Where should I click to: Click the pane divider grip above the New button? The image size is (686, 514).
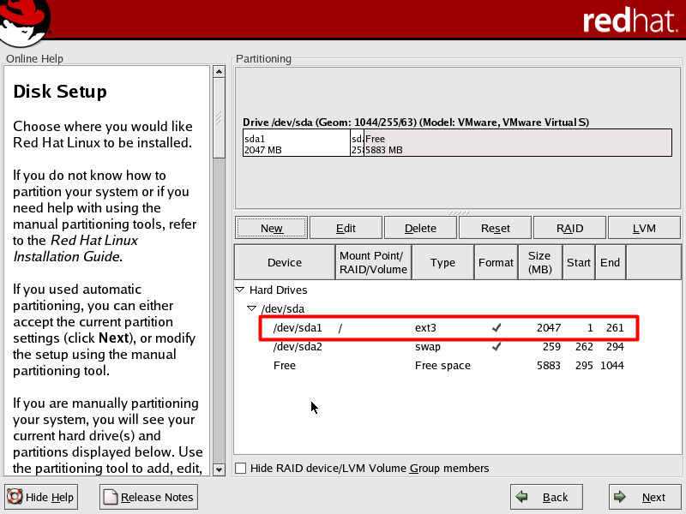pos(459,212)
